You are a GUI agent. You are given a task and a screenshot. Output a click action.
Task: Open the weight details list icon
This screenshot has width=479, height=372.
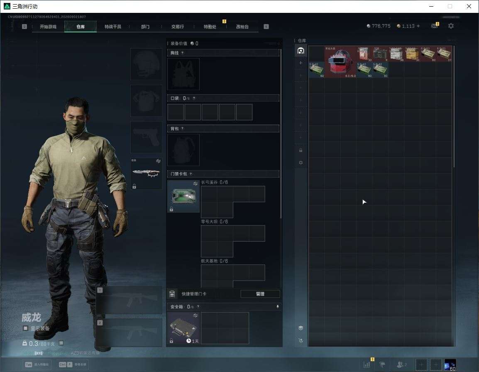pos(61,343)
